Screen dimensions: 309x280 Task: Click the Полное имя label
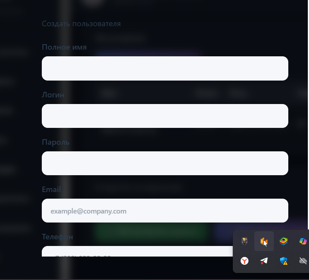64,47
